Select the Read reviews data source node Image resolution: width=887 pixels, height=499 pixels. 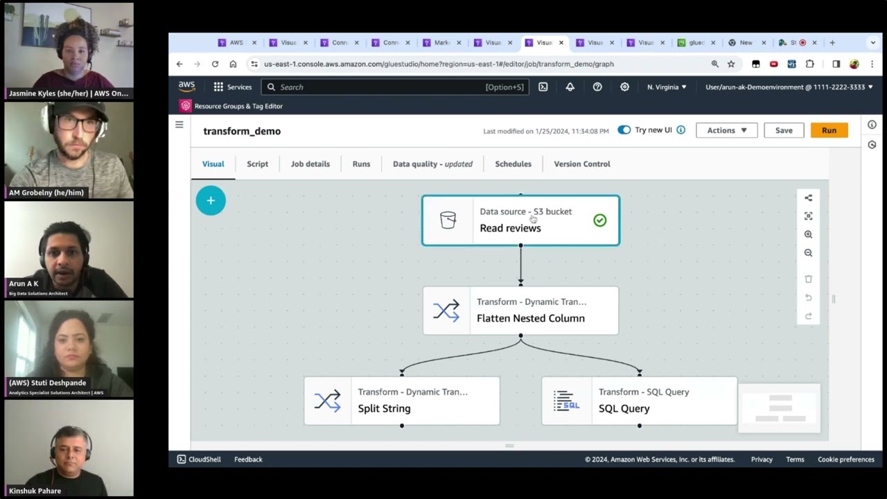(520, 220)
